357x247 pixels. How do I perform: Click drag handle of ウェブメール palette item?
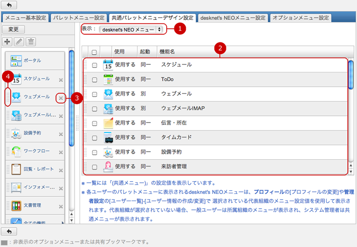coord(8,97)
